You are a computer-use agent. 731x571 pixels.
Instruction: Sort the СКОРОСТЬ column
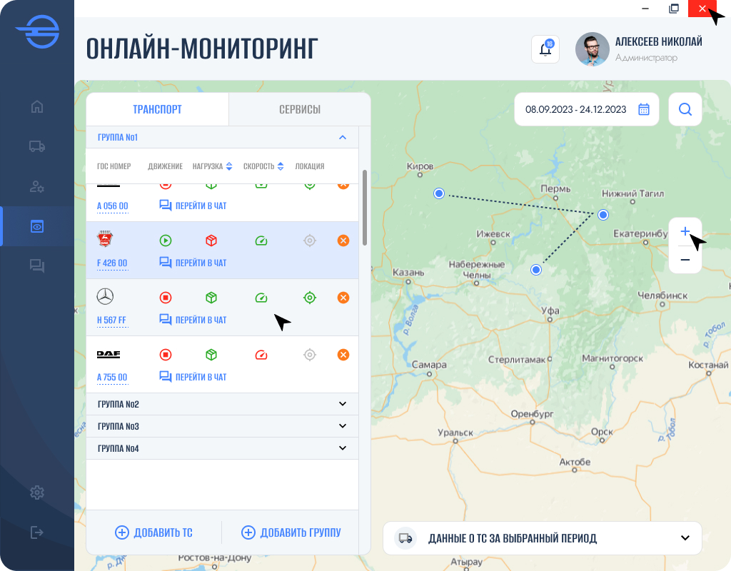[x=279, y=166]
